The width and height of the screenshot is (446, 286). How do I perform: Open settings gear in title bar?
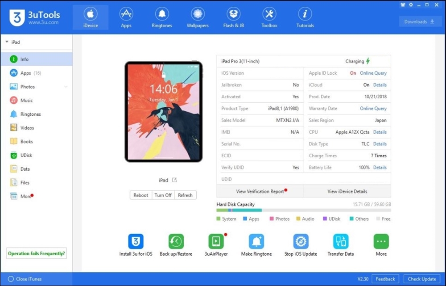pyautogui.click(x=411, y=5)
